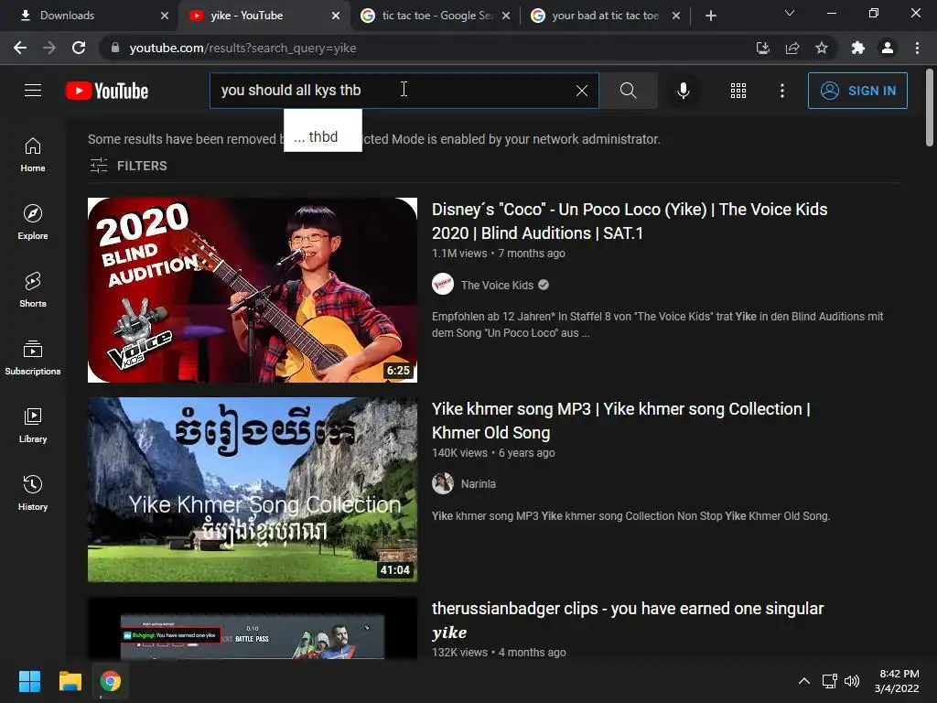Open the clock showing 8:42 PM
This screenshot has height=703, width=937.
[x=897, y=681]
